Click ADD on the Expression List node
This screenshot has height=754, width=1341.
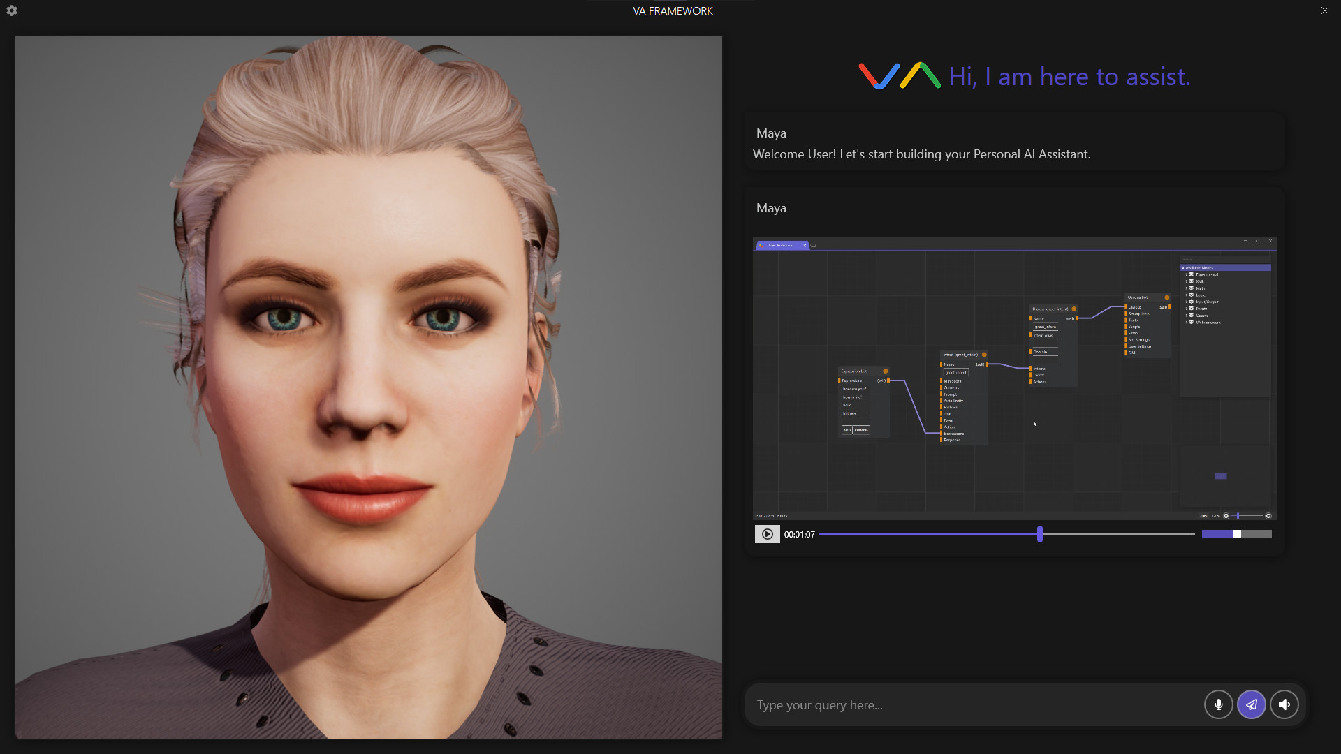pos(847,430)
